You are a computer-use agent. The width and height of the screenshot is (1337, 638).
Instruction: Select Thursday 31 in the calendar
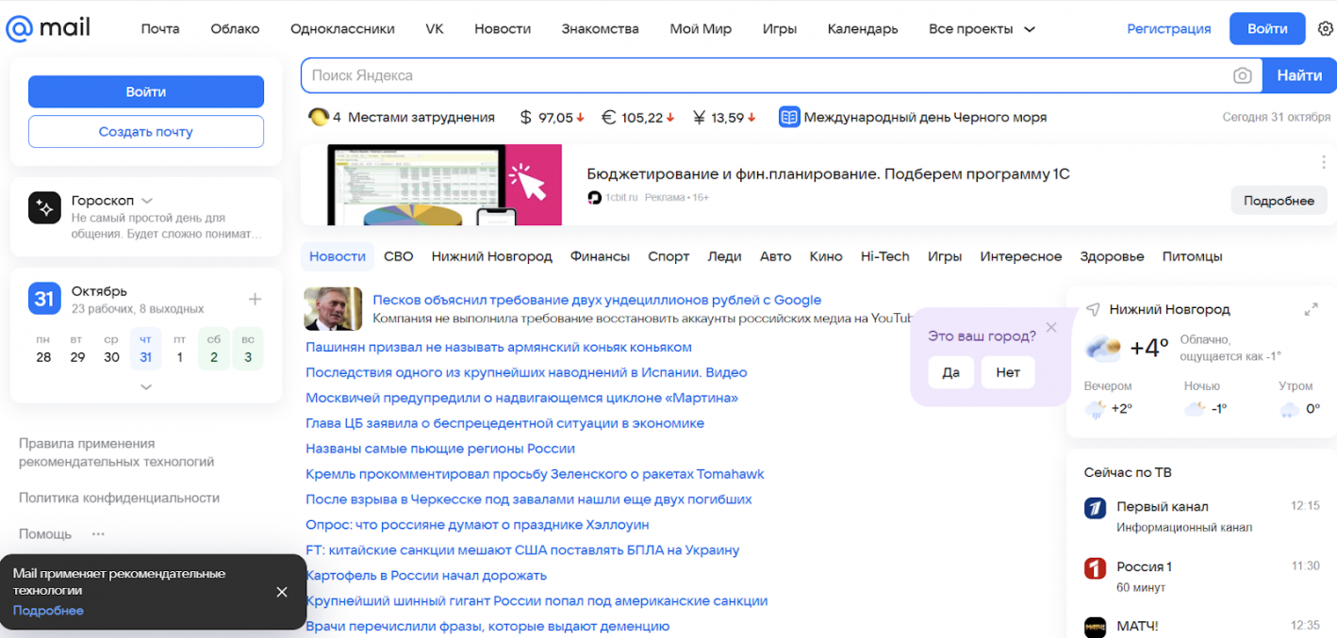145,349
